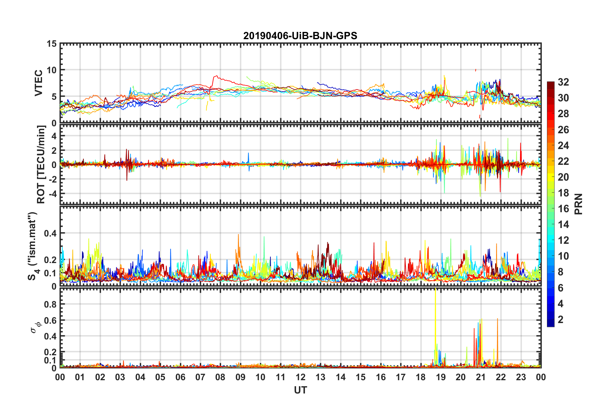The height and width of the screenshot is (408, 601).
Task: Click x-axis tick label 09
Action: point(240,377)
